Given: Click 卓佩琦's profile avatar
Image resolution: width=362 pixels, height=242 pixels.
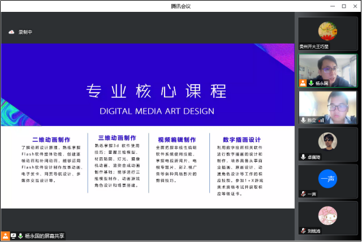Looking at the screenshot, I should pos(328,141).
